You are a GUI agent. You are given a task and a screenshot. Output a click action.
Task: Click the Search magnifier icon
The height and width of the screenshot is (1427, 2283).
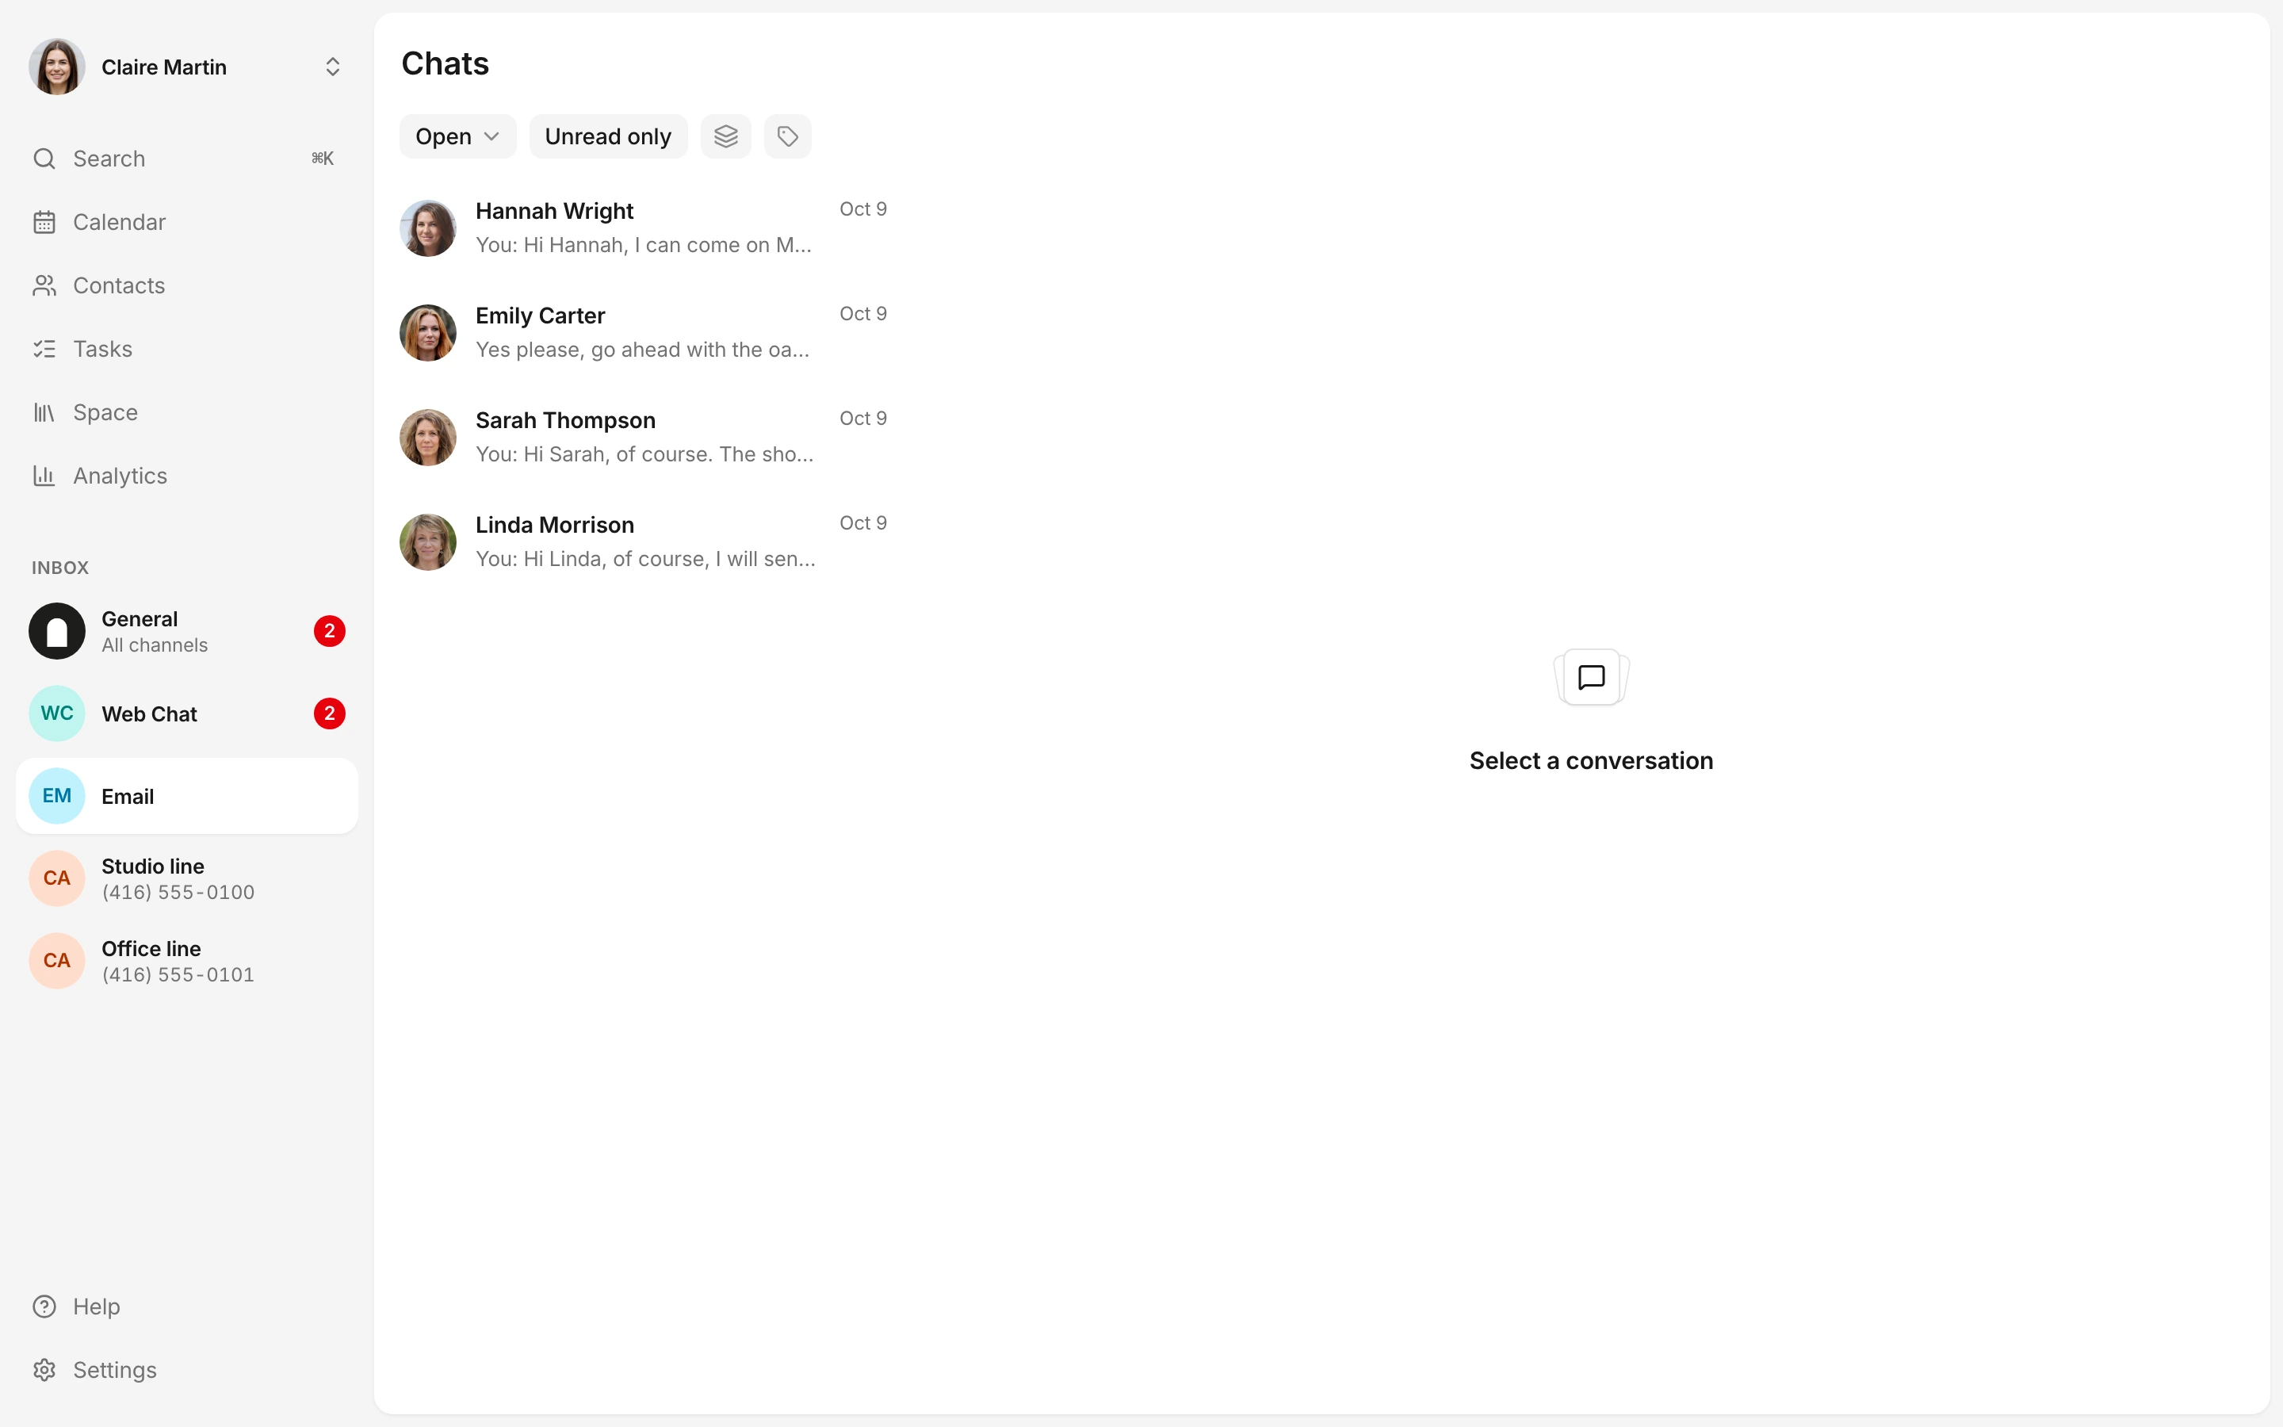pos(44,159)
